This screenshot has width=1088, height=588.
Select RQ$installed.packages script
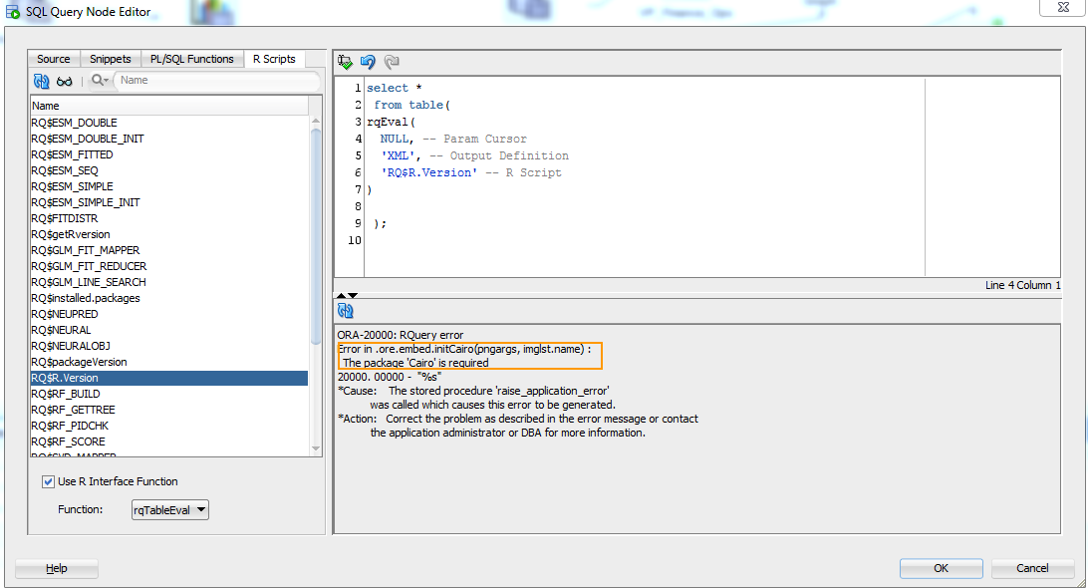coord(169,298)
